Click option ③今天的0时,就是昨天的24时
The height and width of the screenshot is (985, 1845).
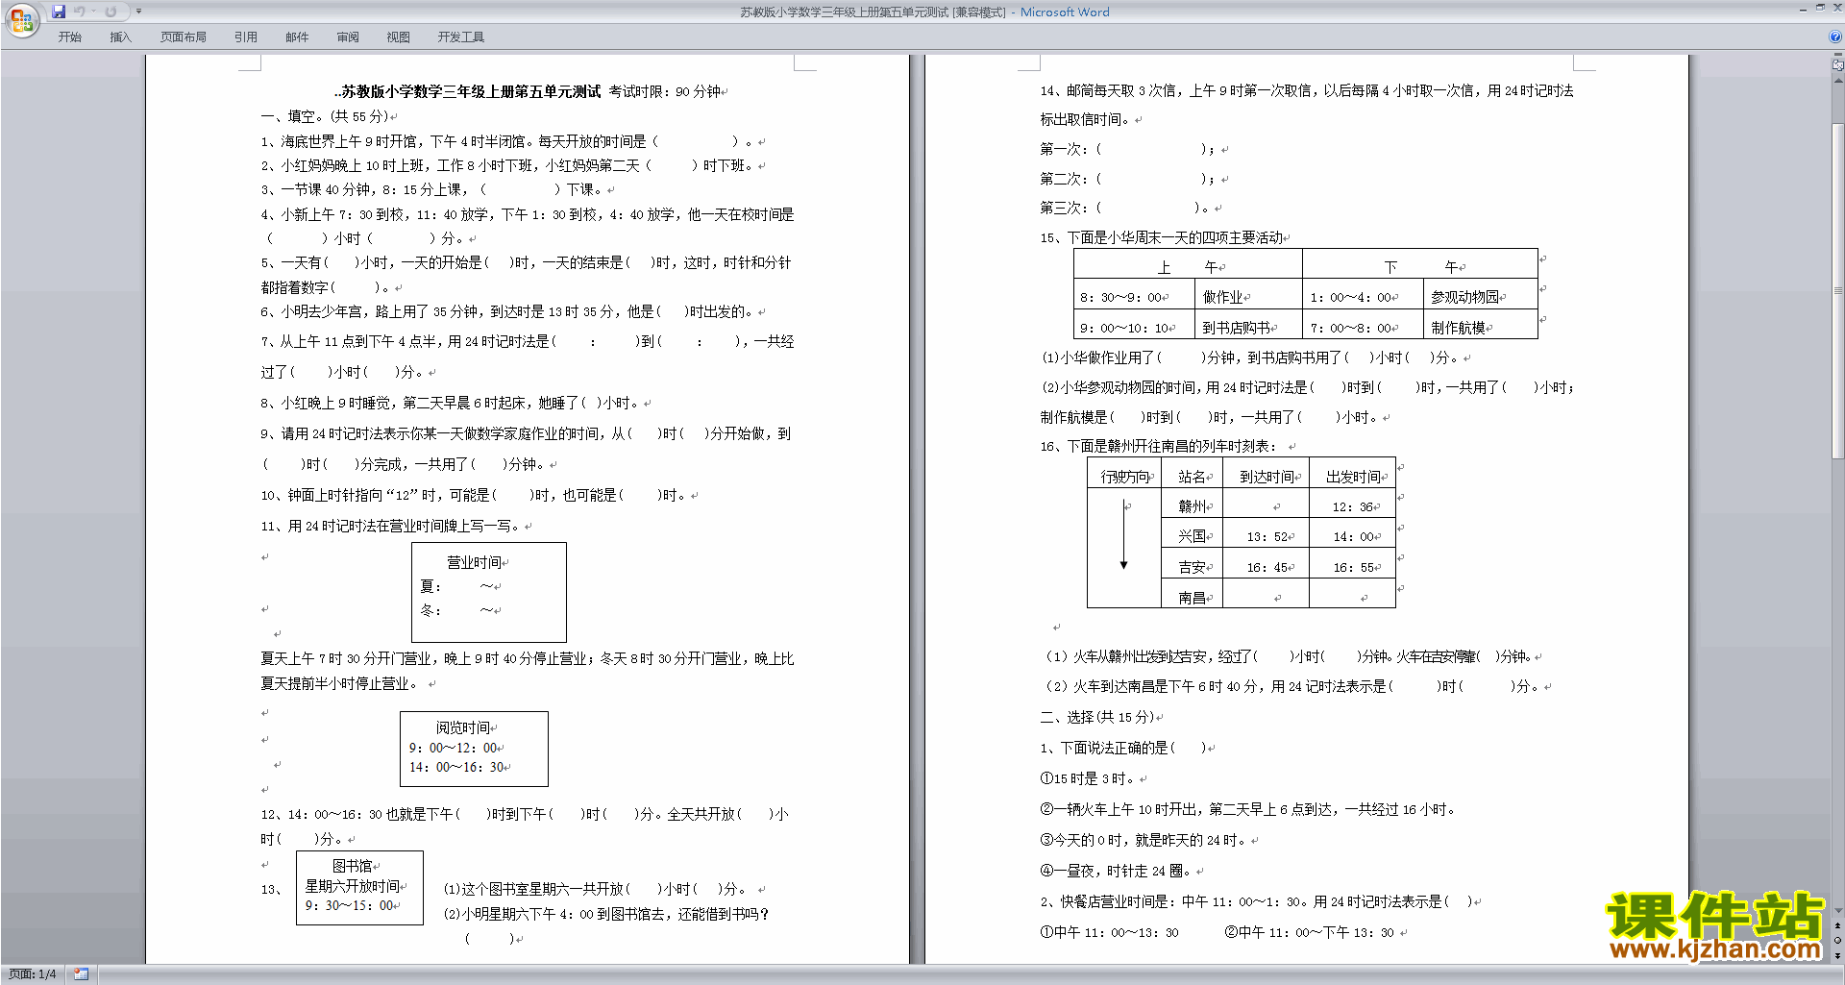pyautogui.click(x=1144, y=840)
